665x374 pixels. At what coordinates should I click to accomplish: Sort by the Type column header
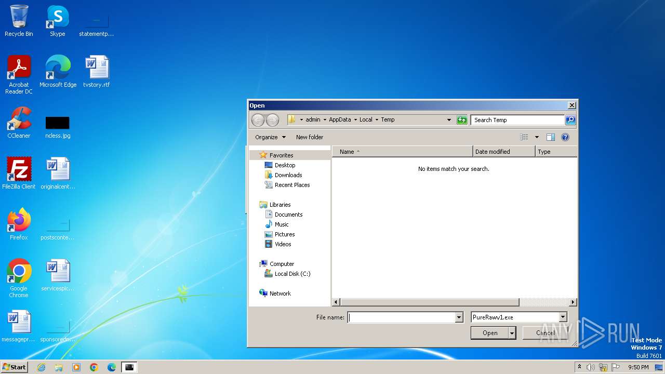[556, 152]
